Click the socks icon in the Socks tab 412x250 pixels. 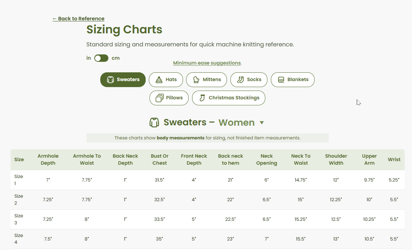coord(240,80)
